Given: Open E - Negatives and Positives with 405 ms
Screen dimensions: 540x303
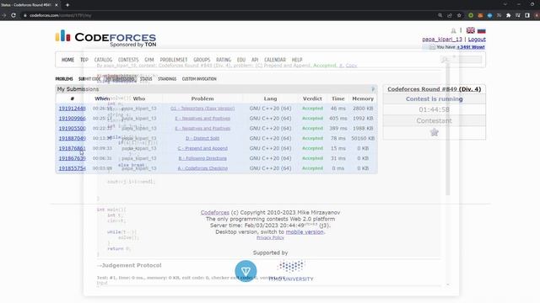Looking at the screenshot, I should click(x=202, y=119).
